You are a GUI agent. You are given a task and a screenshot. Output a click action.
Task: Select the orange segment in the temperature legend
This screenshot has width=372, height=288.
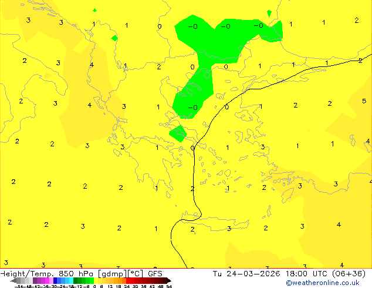(116, 281)
